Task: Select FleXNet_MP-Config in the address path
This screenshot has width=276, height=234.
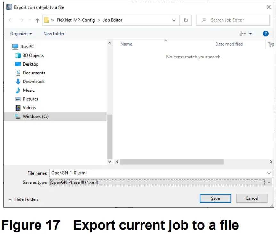Action: coord(76,20)
